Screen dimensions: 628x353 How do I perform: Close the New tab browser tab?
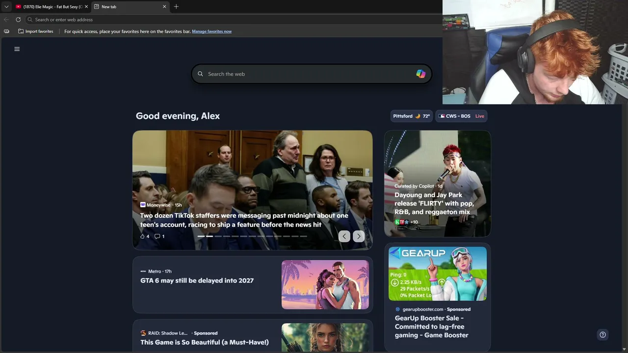click(164, 7)
